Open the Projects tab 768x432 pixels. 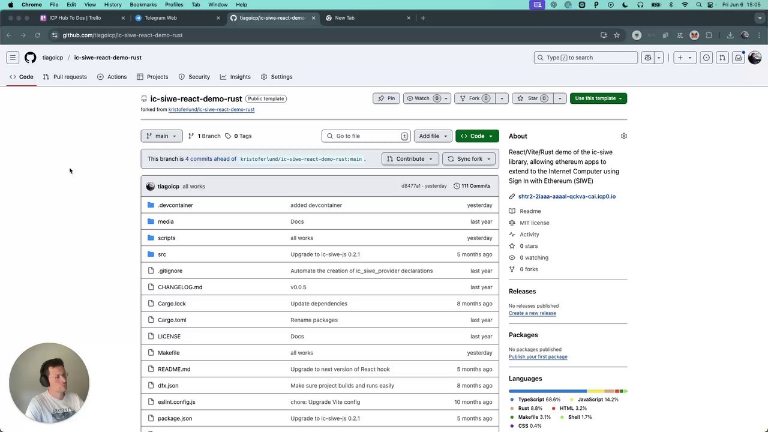(152, 77)
